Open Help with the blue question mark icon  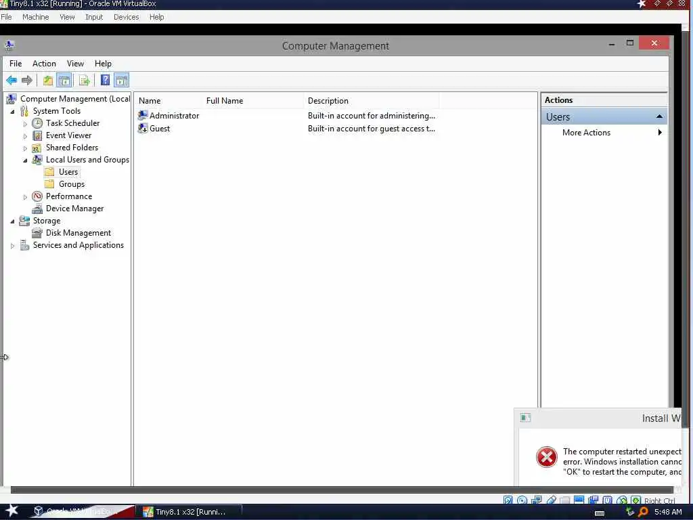click(105, 81)
